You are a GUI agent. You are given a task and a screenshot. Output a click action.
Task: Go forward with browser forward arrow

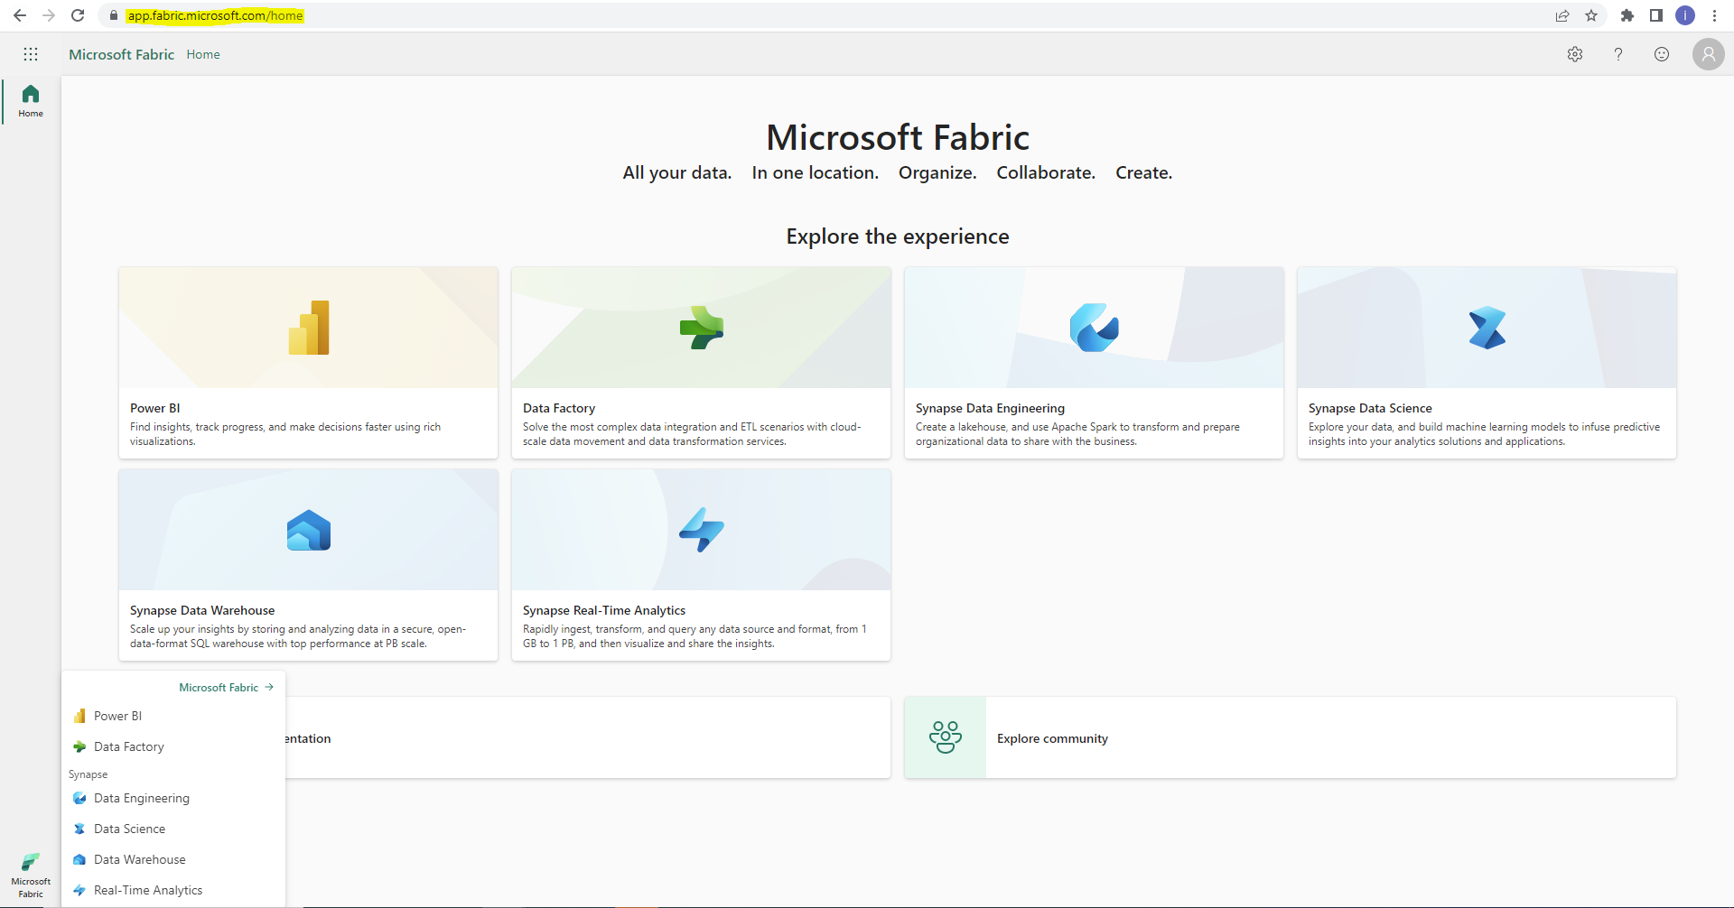(49, 15)
